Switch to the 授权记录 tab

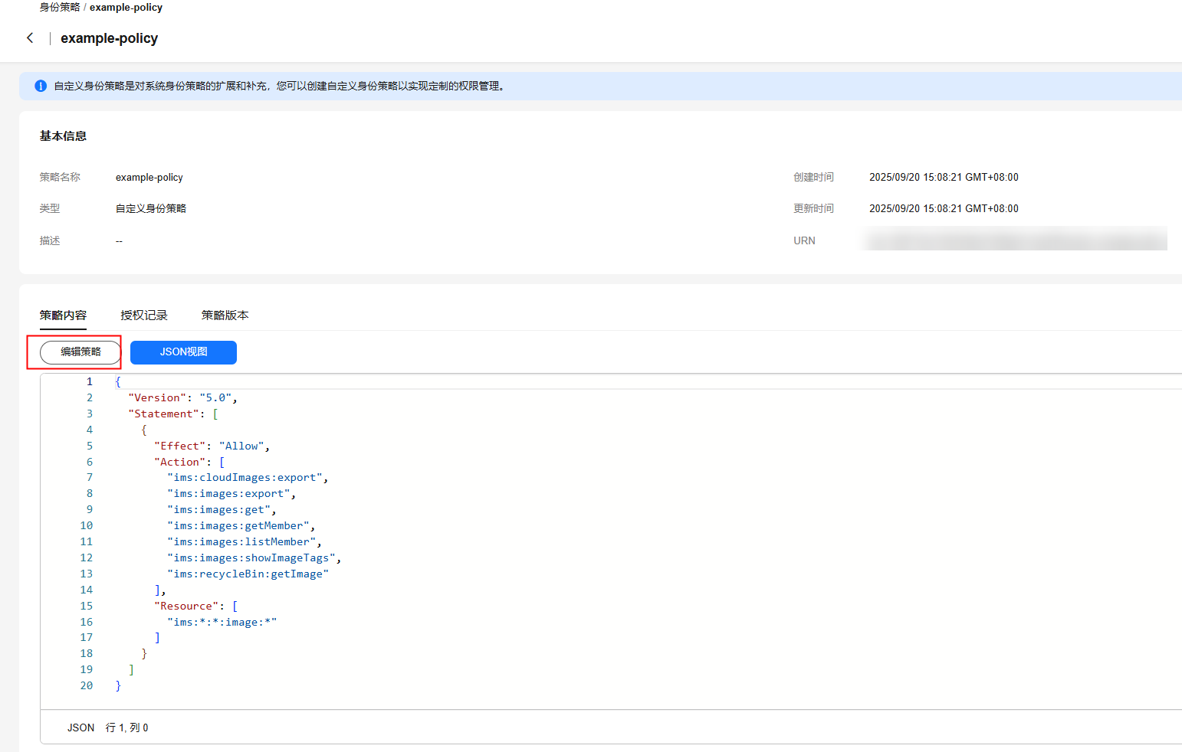click(x=143, y=315)
